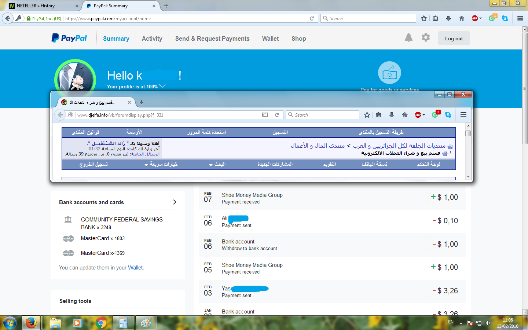Open Paint from the taskbar
The height and width of the screenshot is (330, 528).
pyautogui.click(x=146, y=323)
